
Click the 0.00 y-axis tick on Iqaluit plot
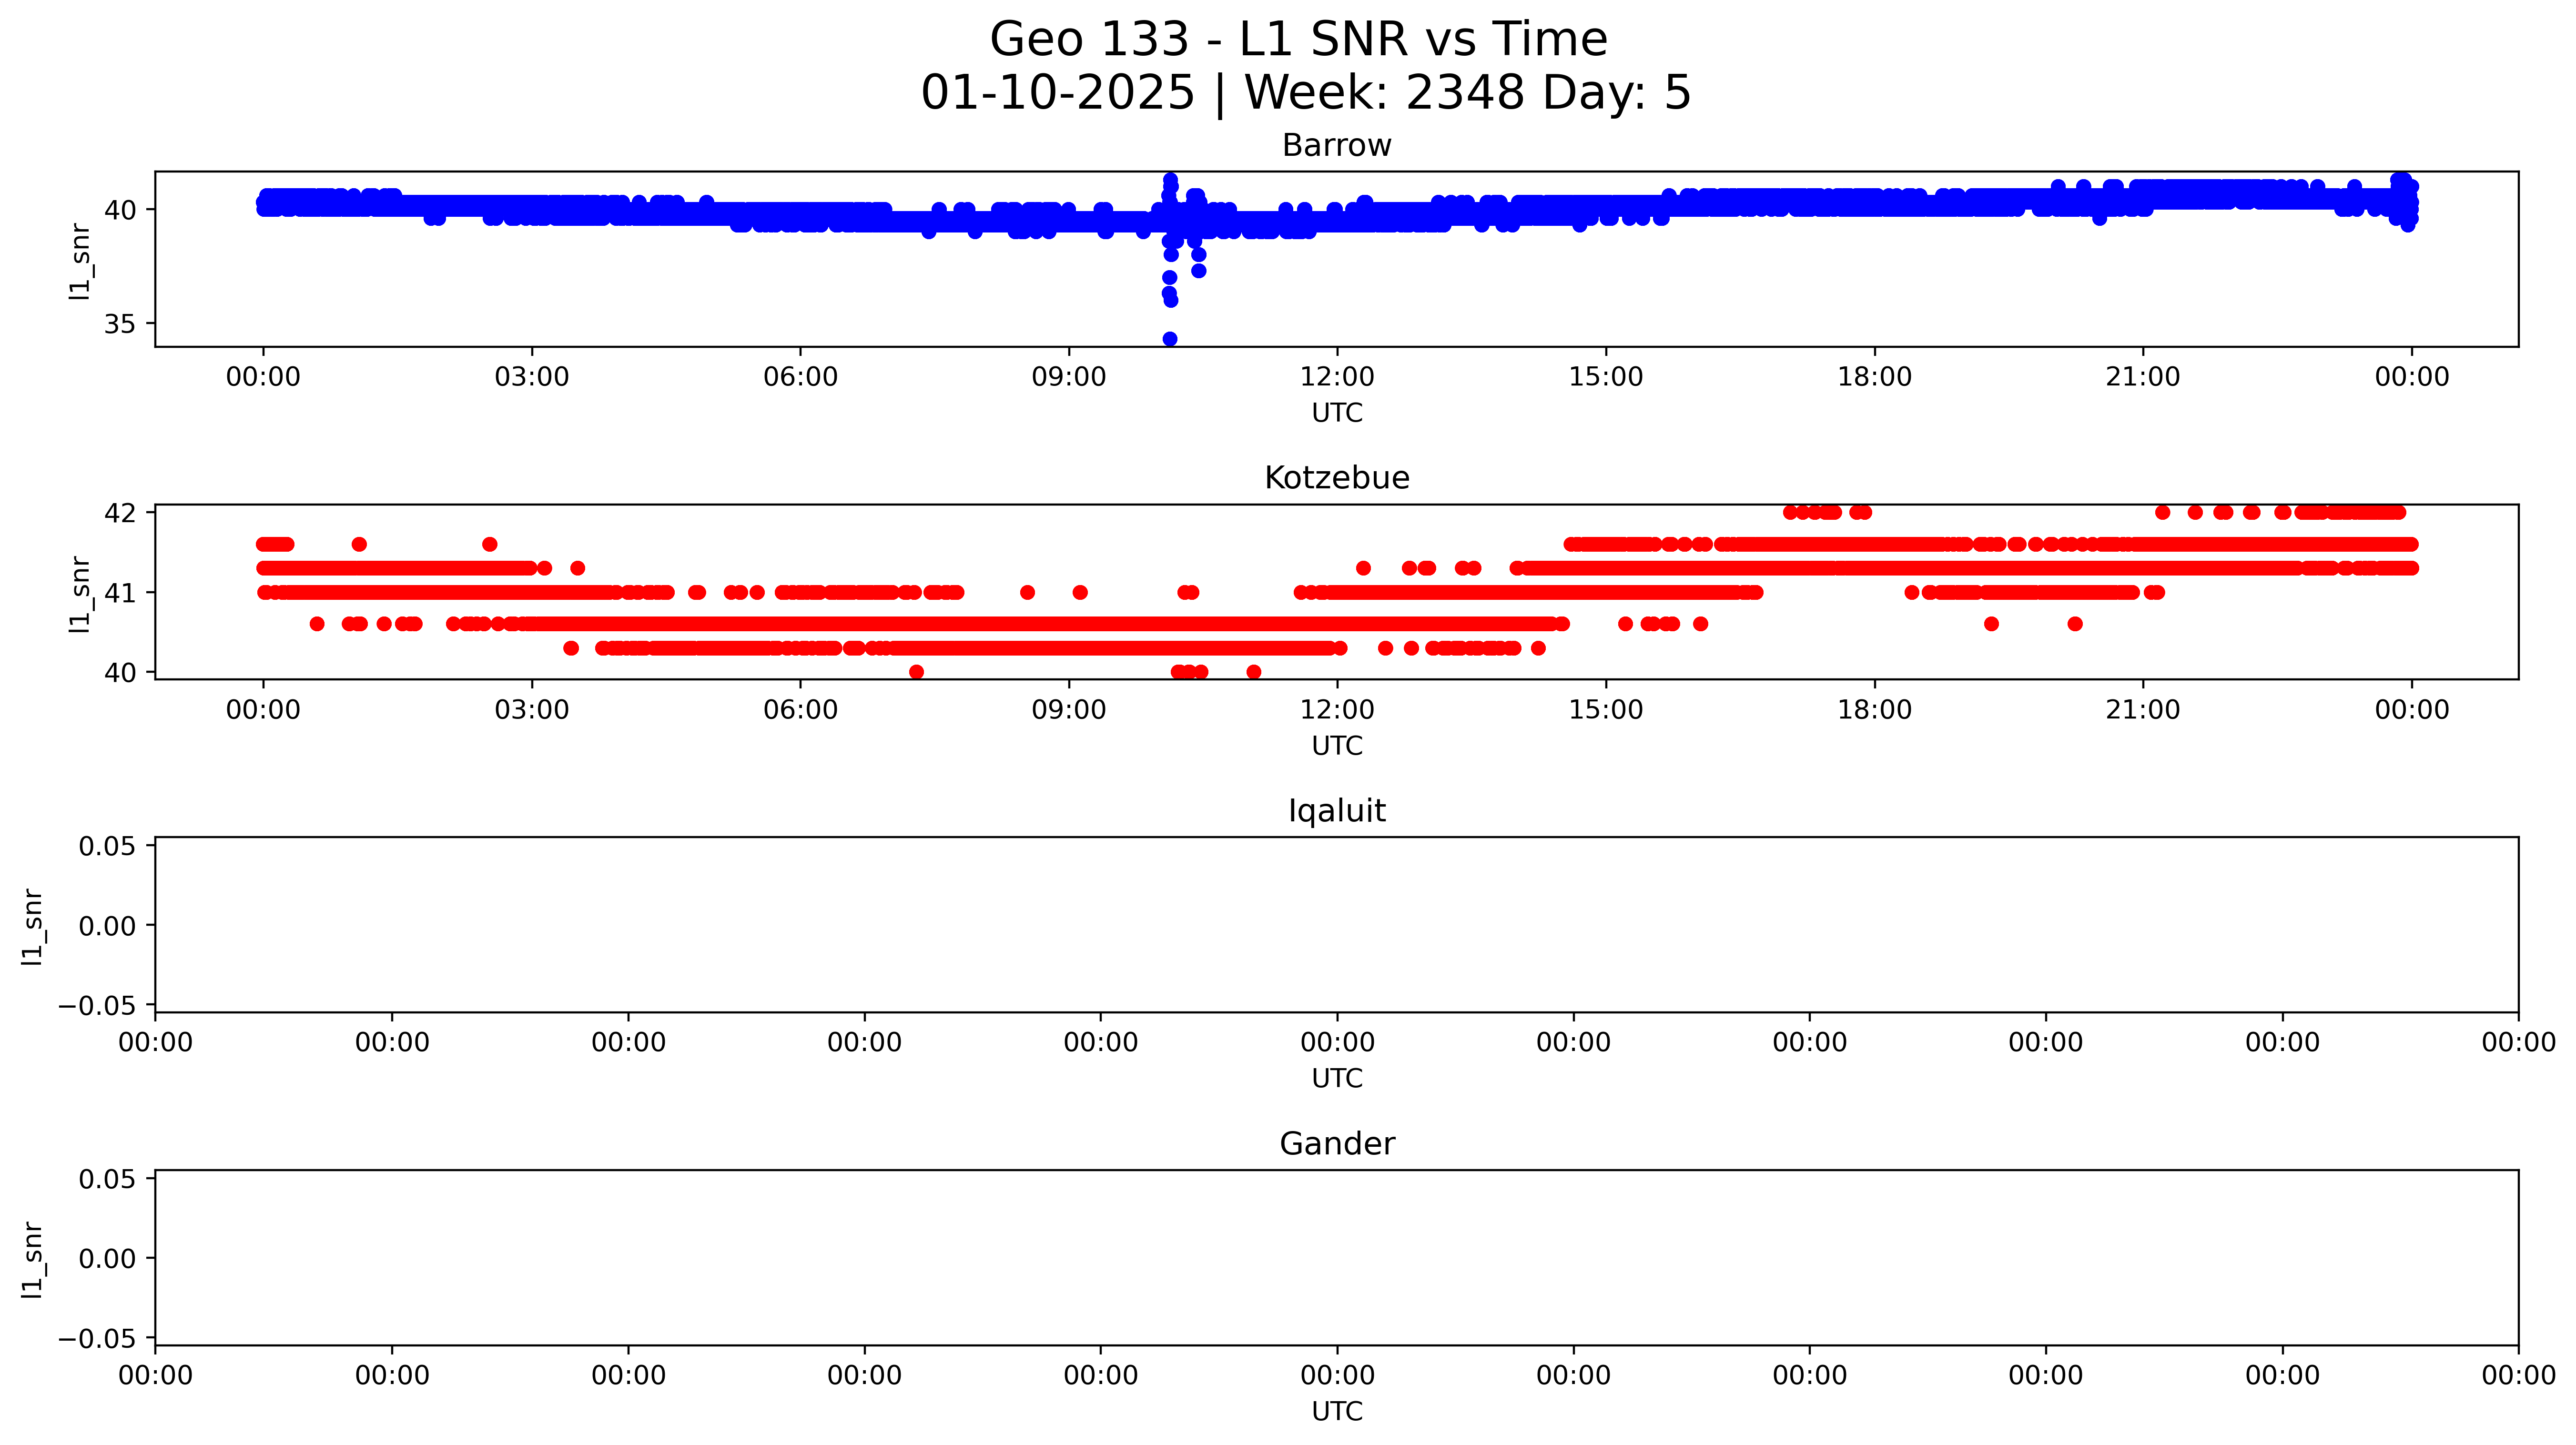click(x=107, y=926)
